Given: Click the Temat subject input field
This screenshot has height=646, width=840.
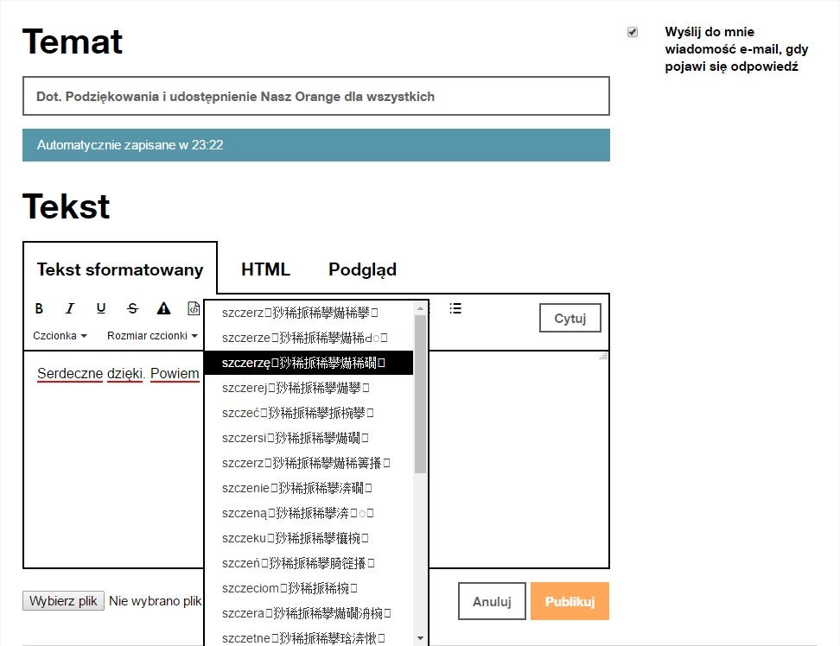Looking at the screenshot, I should point(315,96).
